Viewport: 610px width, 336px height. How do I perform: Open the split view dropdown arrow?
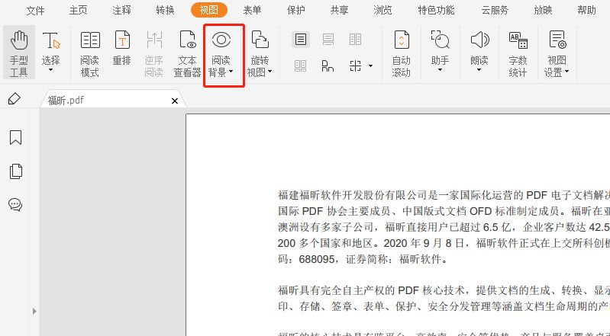coord(370,66)
